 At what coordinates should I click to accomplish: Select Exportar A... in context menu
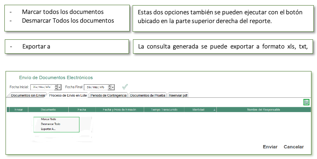48,129
